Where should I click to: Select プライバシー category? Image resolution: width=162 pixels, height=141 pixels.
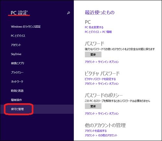(17, 72)
